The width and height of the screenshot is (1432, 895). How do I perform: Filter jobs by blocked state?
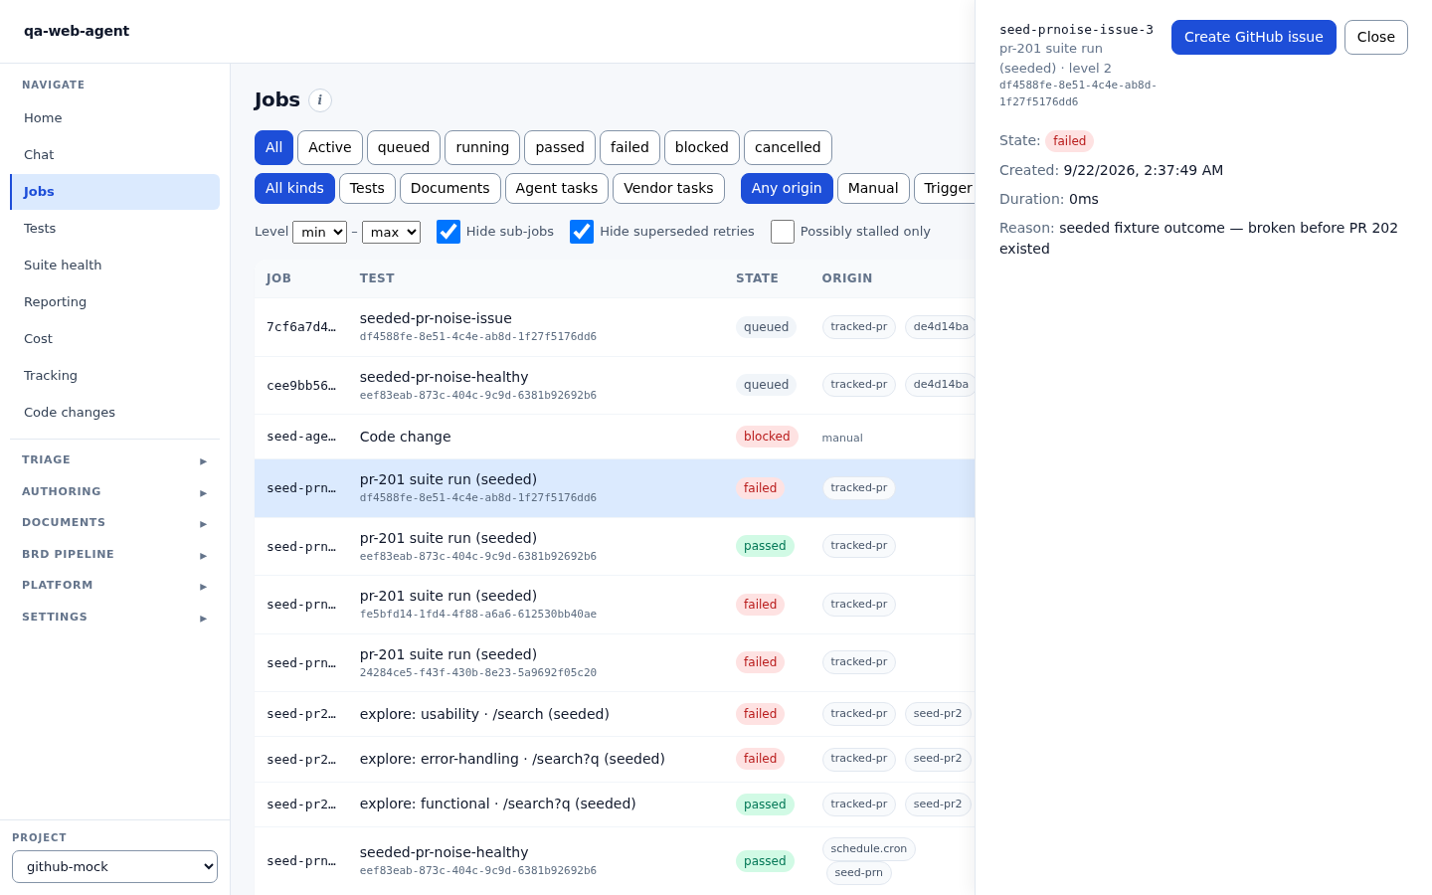click(702, 147)
